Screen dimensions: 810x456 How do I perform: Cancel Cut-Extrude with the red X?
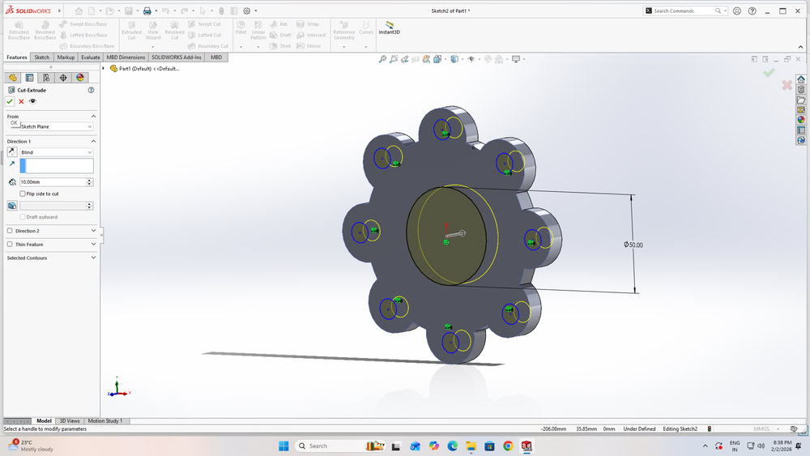pyautogui.click(x=21, y=101)
